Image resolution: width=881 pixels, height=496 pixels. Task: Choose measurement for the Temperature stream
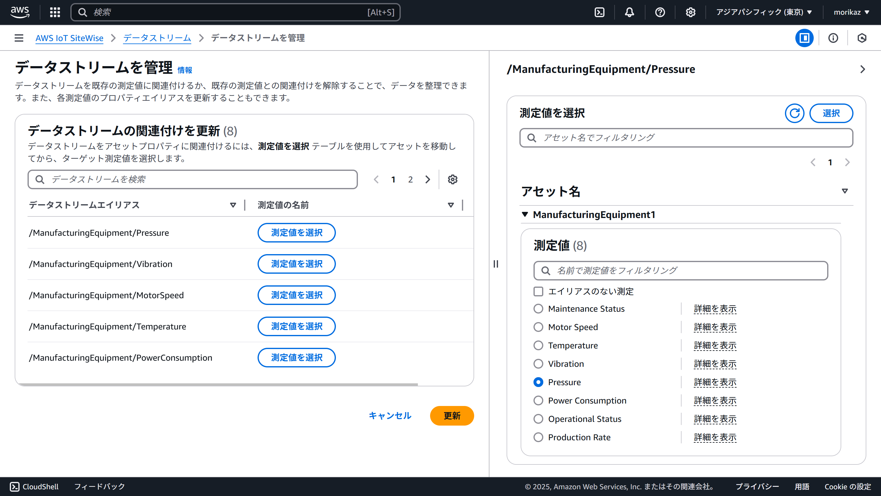pyautogui.click(x=296, y=326)
